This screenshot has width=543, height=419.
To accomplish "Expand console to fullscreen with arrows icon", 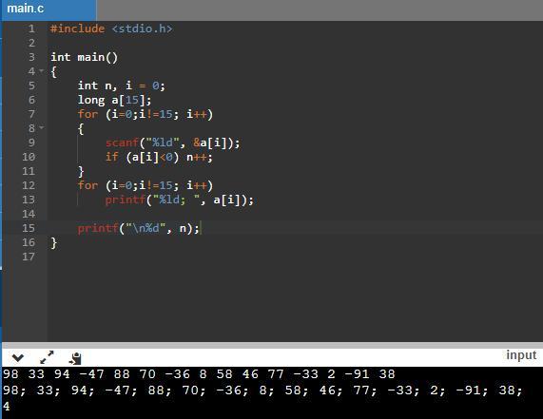I will [47, 357].
